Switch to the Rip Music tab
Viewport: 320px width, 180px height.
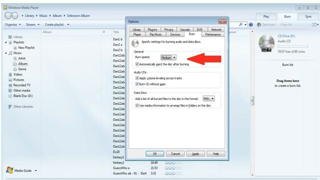pos(155,34)
